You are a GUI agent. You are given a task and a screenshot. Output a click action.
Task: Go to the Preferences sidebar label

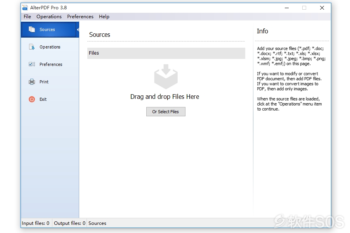[x=51, y=64]
